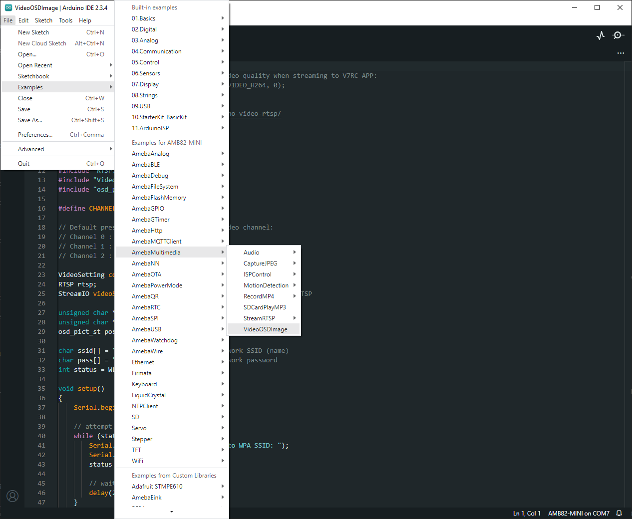This screenshot has height=519, width=632.
Task: Follow the video-rtsp URL link in code
Action: click(x=256, y=114)
